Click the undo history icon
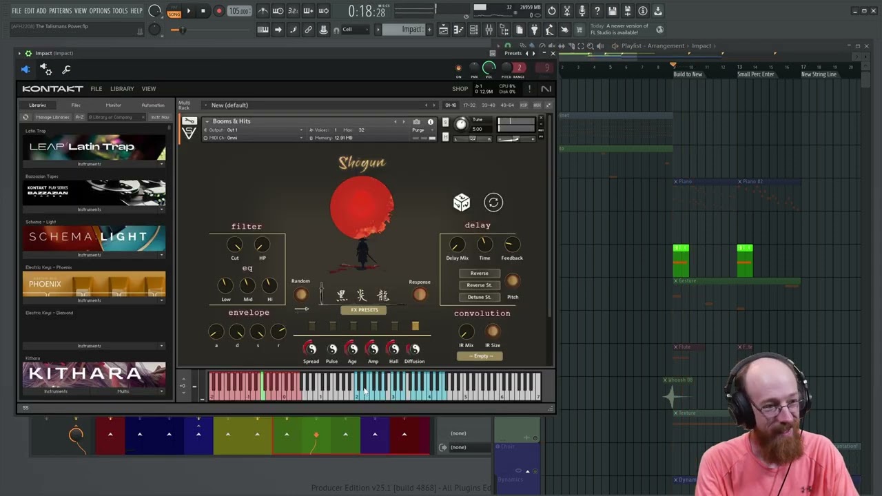882x496 pixels. pyautogui.click(x=551, y=11)
